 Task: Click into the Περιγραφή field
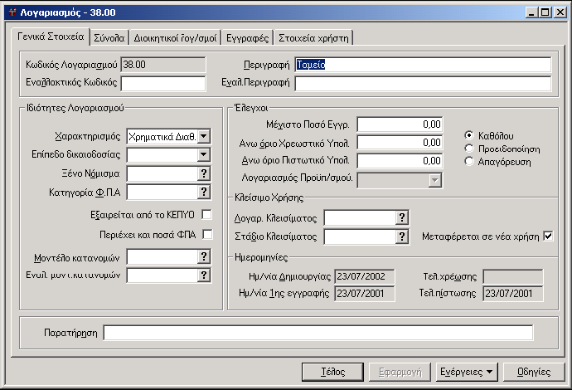tap(423, 65)
